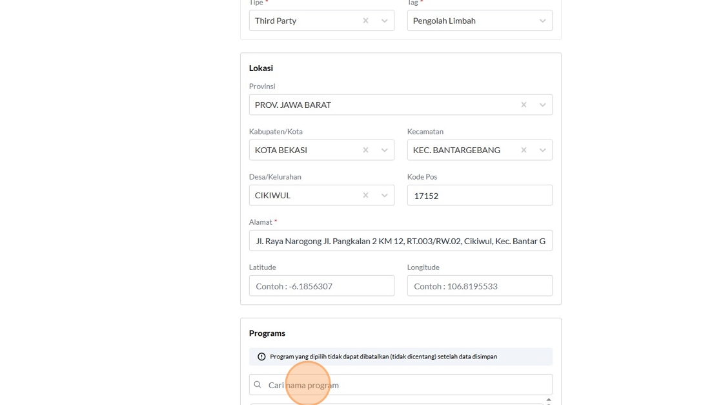Expand the Provinsi dropdown chevron
The height and width of the screenshot is (405, 723).
click(x=542, y=105)
